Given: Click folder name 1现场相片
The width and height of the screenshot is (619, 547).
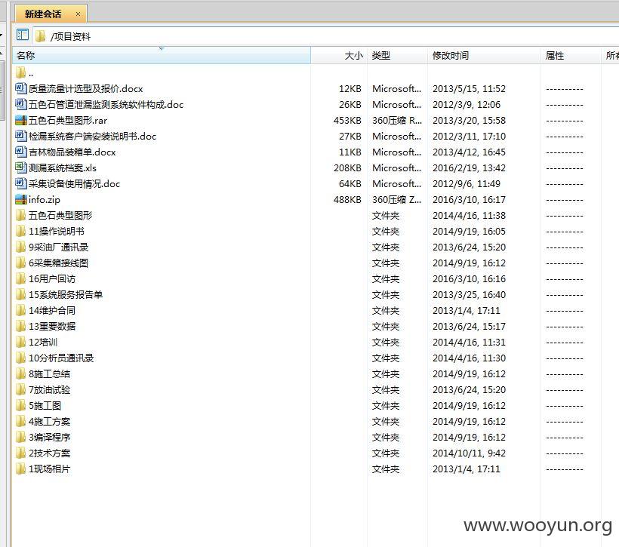Looking at the screenshot, I should tap(49, 469).
